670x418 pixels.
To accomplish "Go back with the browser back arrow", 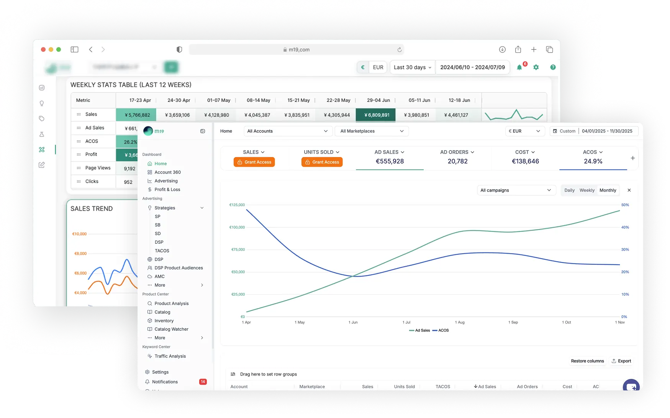I will pos(91,49).
